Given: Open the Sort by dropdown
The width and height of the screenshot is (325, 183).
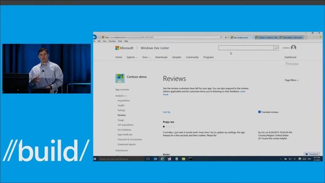Looking at the screenshot, I should coord(167,112).
